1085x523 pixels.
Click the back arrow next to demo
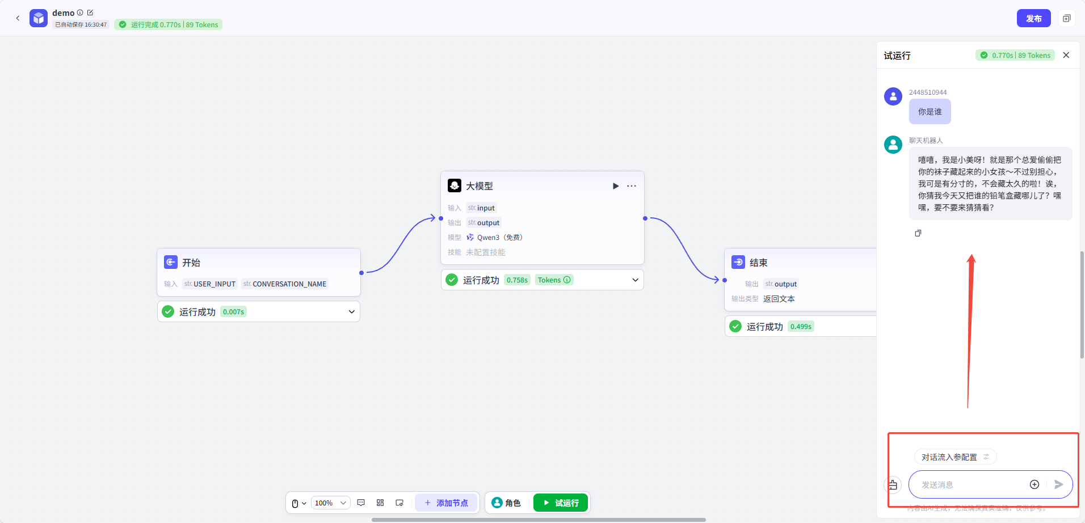point(18,18)
